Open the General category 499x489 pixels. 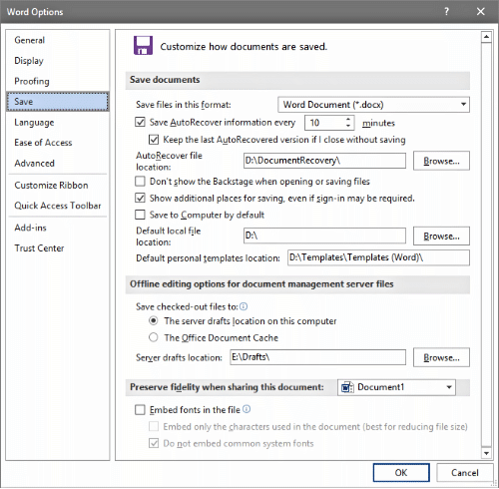57,40
